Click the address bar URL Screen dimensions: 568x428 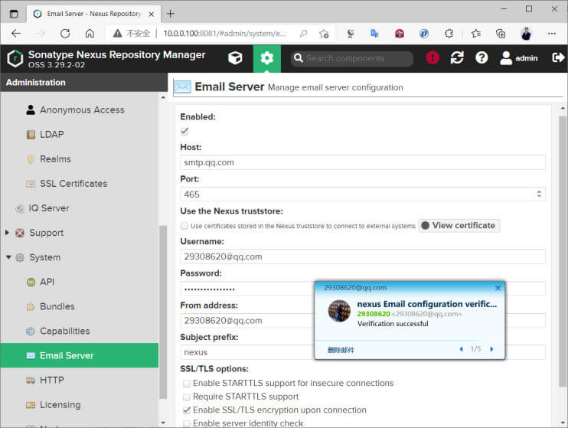coord(224,34)
